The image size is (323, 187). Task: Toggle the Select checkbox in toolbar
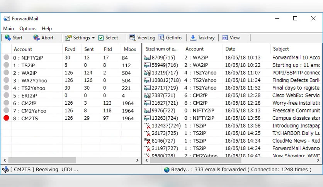coord(101,38)
